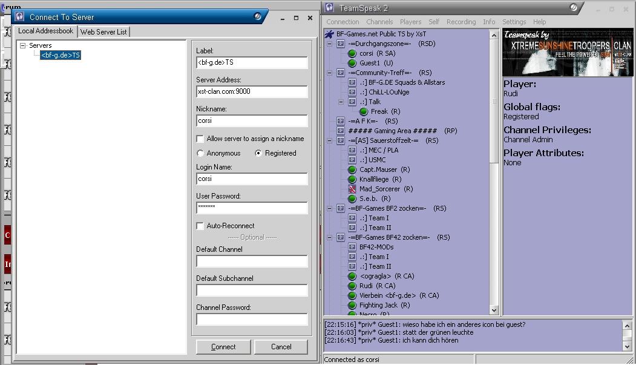Image resolution: width=636 pixels, height=365 pixels.
Task: Open the Info menu
Action: pyautogui.click(x=489, y=22)
